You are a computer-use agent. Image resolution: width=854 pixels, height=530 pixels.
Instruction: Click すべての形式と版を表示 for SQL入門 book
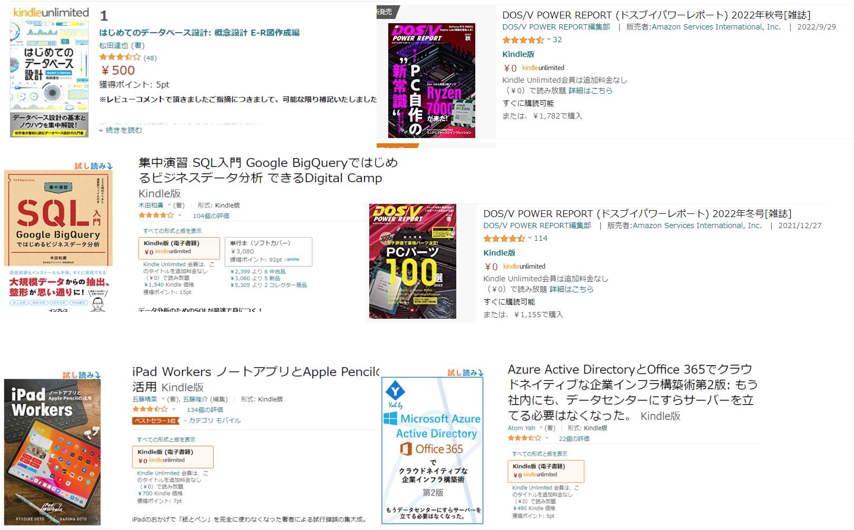[x=172, y=231]
